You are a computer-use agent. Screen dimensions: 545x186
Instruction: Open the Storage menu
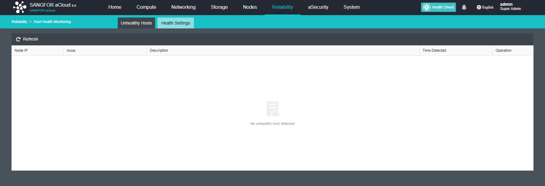pyautogui.click(x=219, y=7)
